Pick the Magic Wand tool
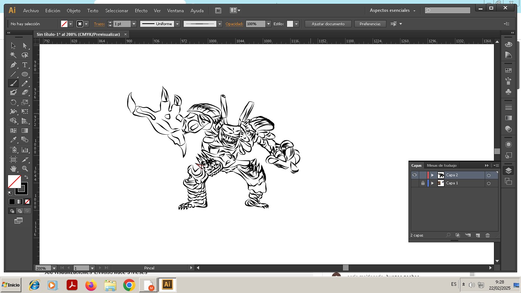 [13, 55]
